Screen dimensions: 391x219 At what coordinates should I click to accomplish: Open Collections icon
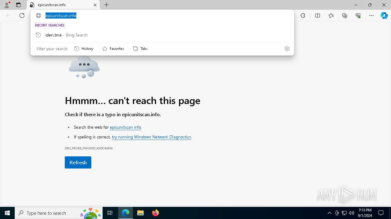[x=345, y=16]
